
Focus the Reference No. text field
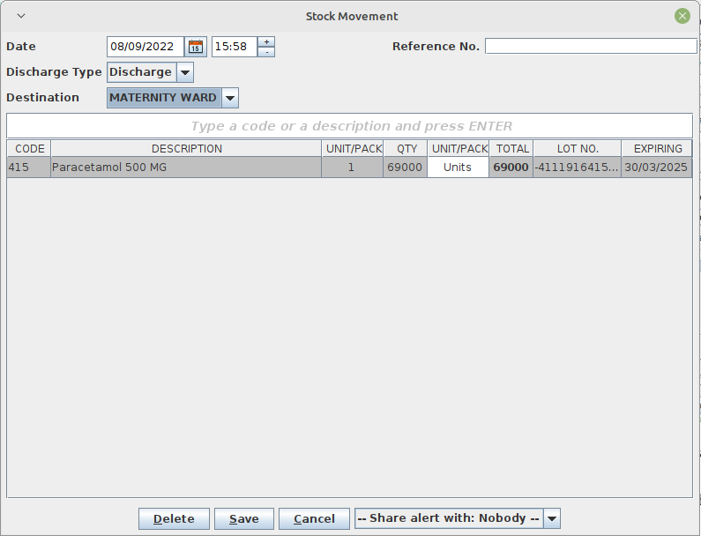(590, 46)
